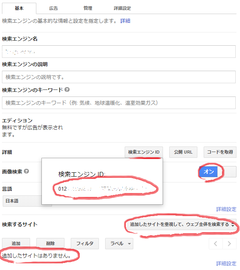240x270 pixels.
Task: Open the 検索するサイト search scope dropdown
Action: click(181, 225)
